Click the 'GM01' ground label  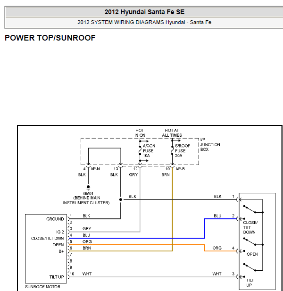(x=88, y=193)
